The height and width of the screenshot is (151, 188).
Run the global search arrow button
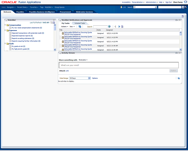[x=183, y=7]
